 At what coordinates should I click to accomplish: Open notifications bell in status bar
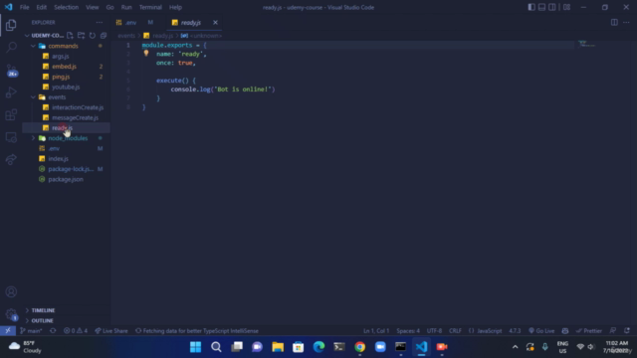627,331
